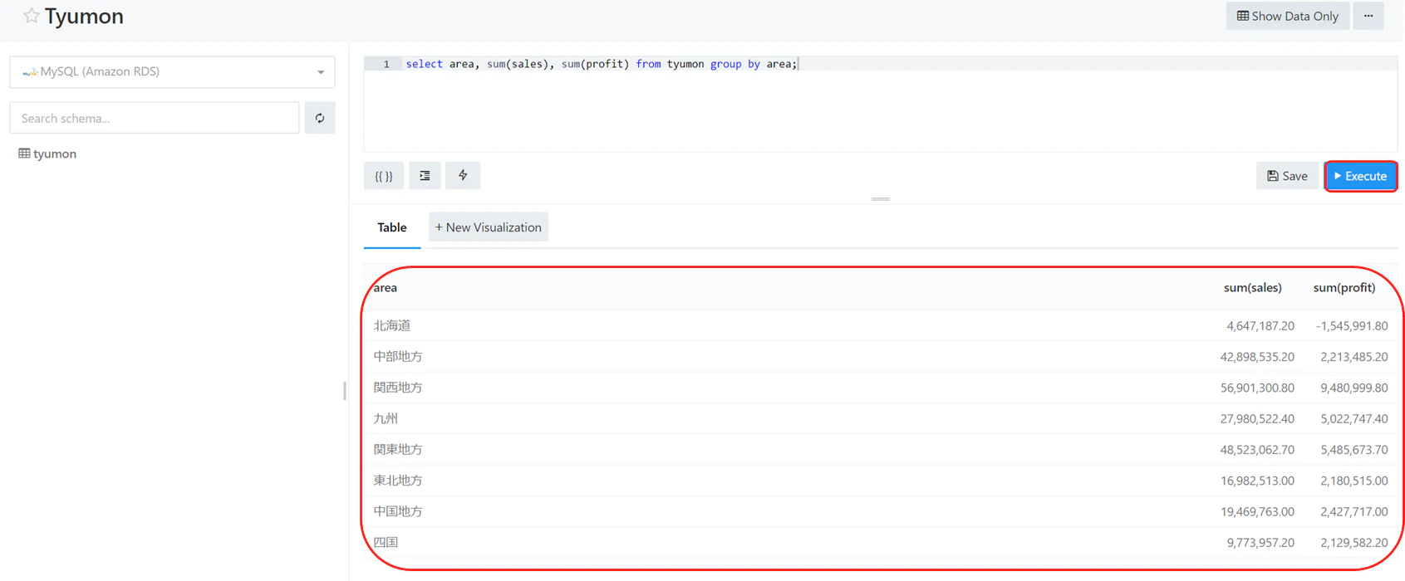Click sales value 19,469,763.00
1405x581 pixels.
1257,512
